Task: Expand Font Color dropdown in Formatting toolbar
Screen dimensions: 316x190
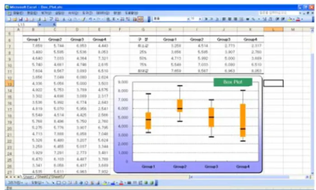Action: click(x=302, y=19)
